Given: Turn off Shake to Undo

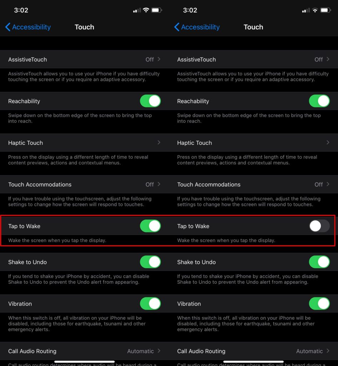Looking at the screenshot, I should [150, 262].
